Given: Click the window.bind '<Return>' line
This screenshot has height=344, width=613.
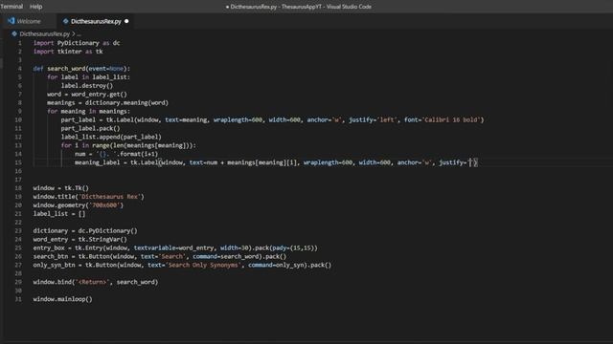Looking at the screenshot, I should click(x=96, y=282).
